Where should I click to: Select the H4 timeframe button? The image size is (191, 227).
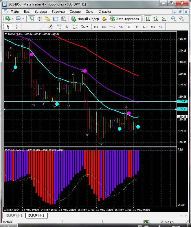pyautogui.click(x=137, y=27)
